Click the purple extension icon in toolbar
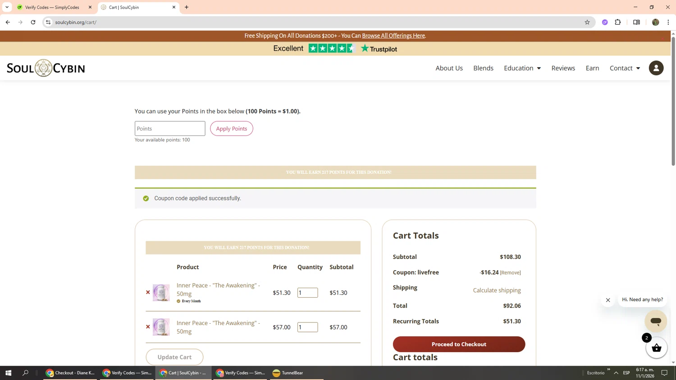The width and height of the screenshot is (676, 380). click(605, 22)
